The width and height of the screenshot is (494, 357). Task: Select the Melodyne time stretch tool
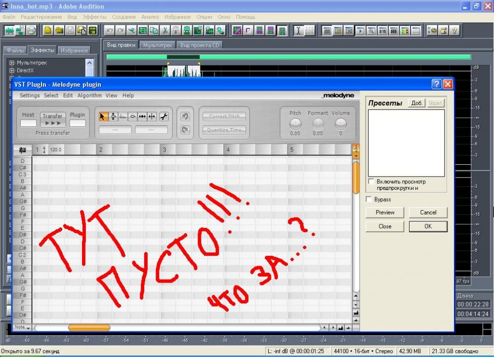point(142,117)
